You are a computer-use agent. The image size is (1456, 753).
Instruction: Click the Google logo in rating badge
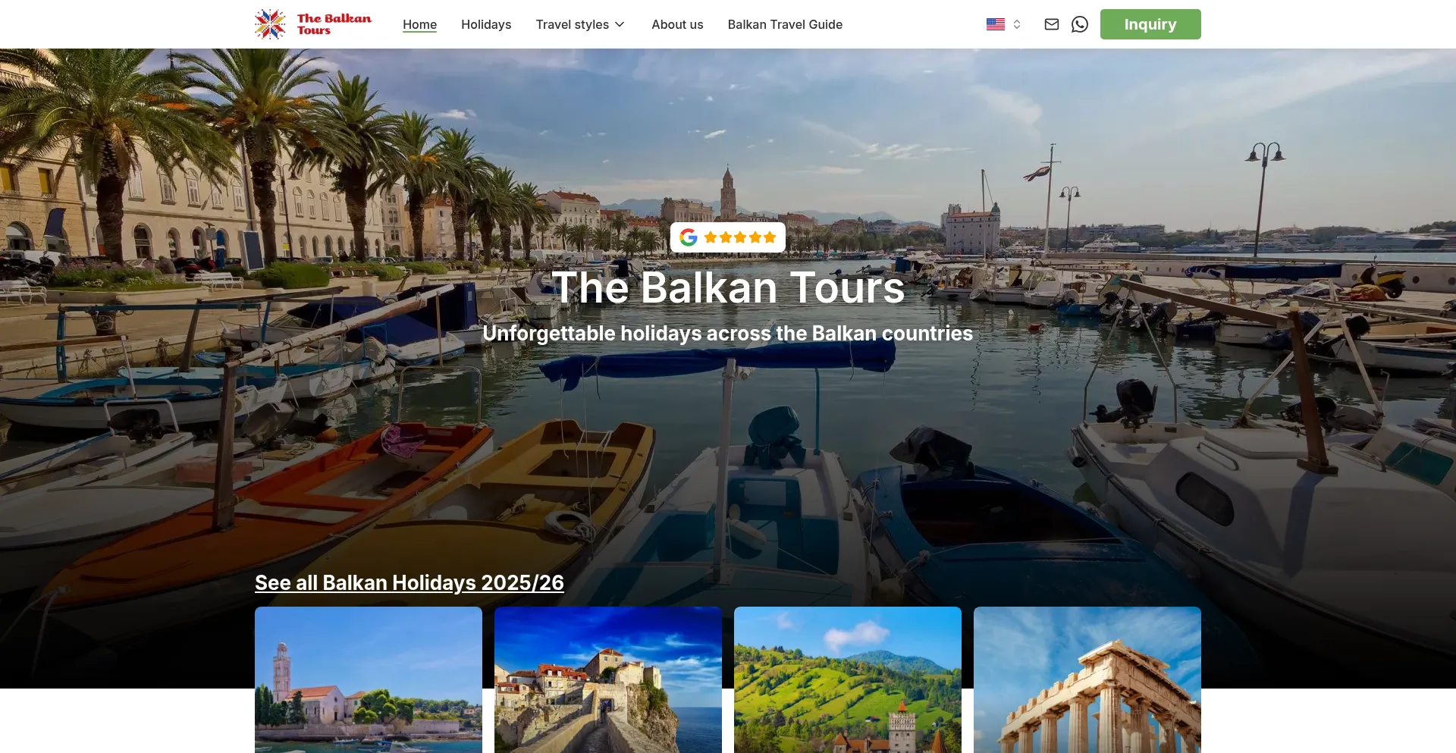pos(689,237)
